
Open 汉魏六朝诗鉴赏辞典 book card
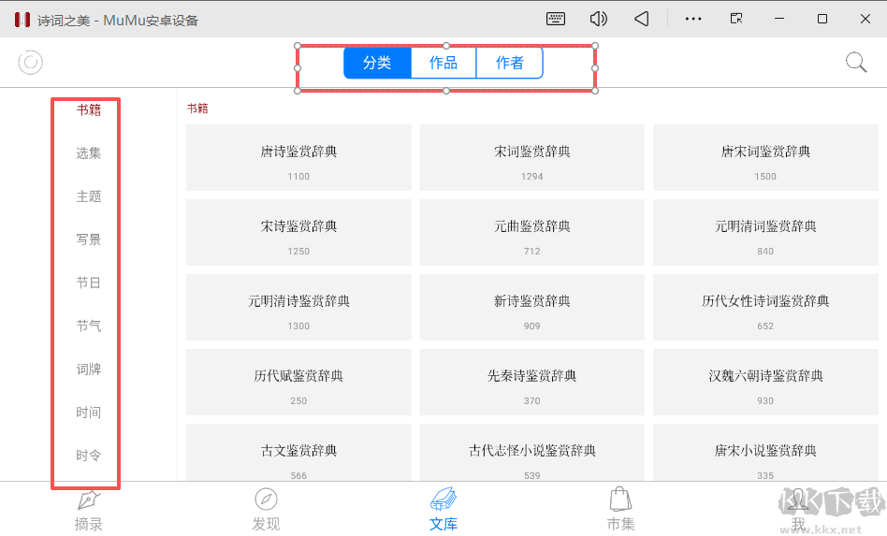coord(765,383)
